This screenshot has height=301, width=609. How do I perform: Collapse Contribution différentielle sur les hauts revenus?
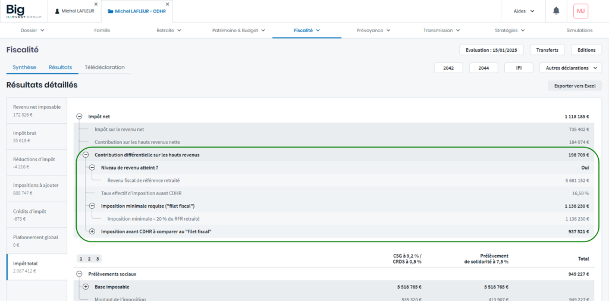tap(86, 155)
